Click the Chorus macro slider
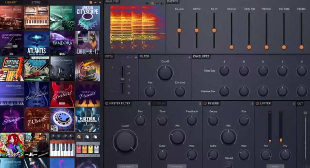310x168 pixels. [232, 31]
